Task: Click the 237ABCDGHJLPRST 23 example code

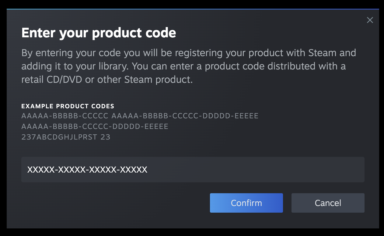Action: coord(66,137)
